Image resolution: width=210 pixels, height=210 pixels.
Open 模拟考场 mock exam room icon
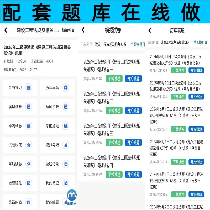[66, 145]
